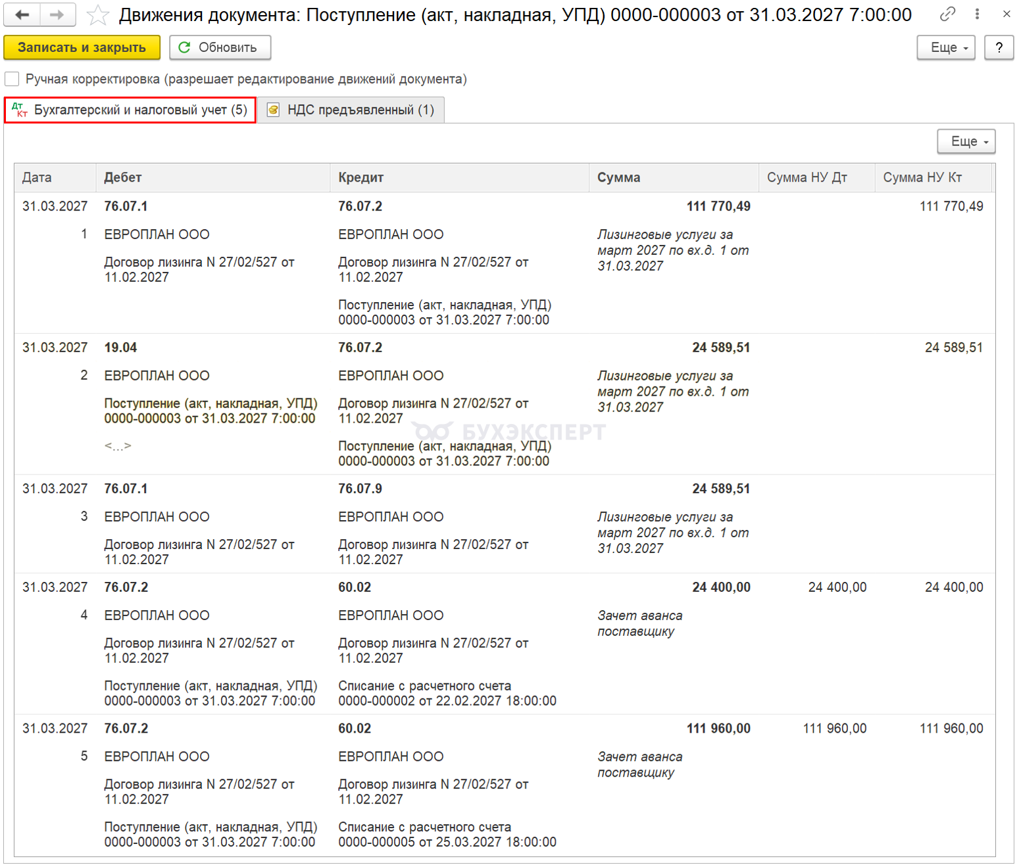Click the Сумма НУ Кт column header
The image size is (1017, 865).
click(x=933, y=178)
